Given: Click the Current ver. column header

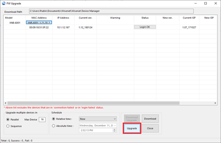Looking at the screenshot, I should point(85,18).
